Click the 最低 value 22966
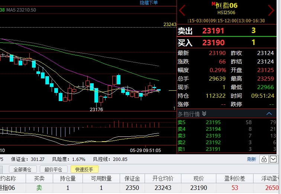The width and height of the screenshot is (281, 194). [265, 87]
